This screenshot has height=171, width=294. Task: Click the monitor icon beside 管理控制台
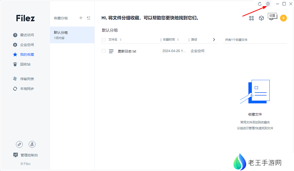[15, 155]
